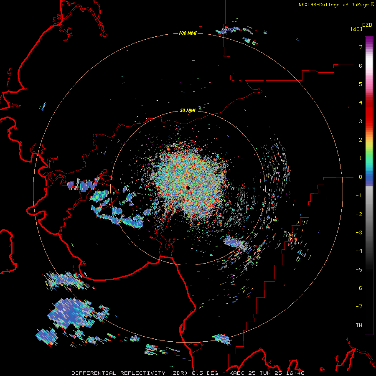Click the 1 value on the color scale

[x=361, y=158]
